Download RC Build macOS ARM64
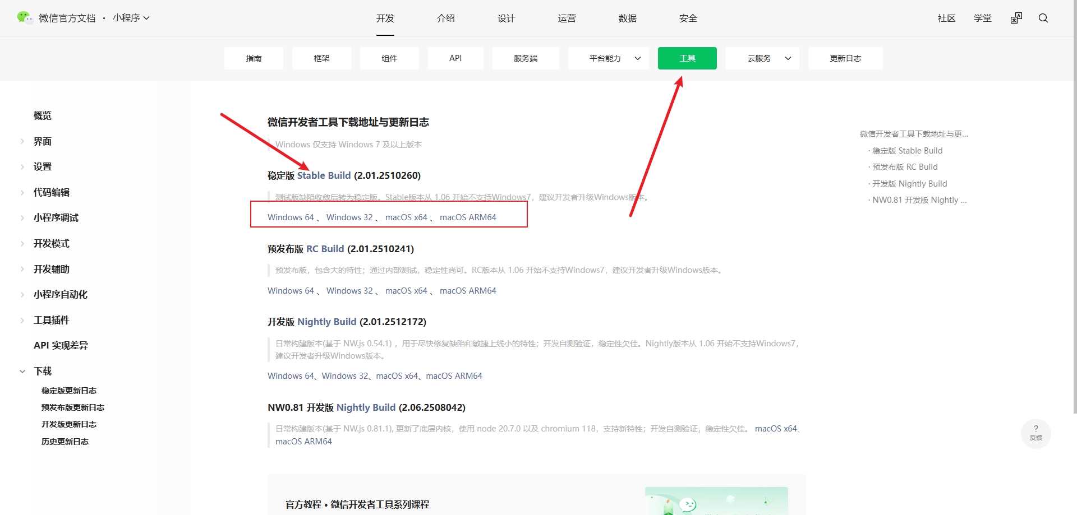This screenshot has width=1077, height=515. tap(468, 291)
